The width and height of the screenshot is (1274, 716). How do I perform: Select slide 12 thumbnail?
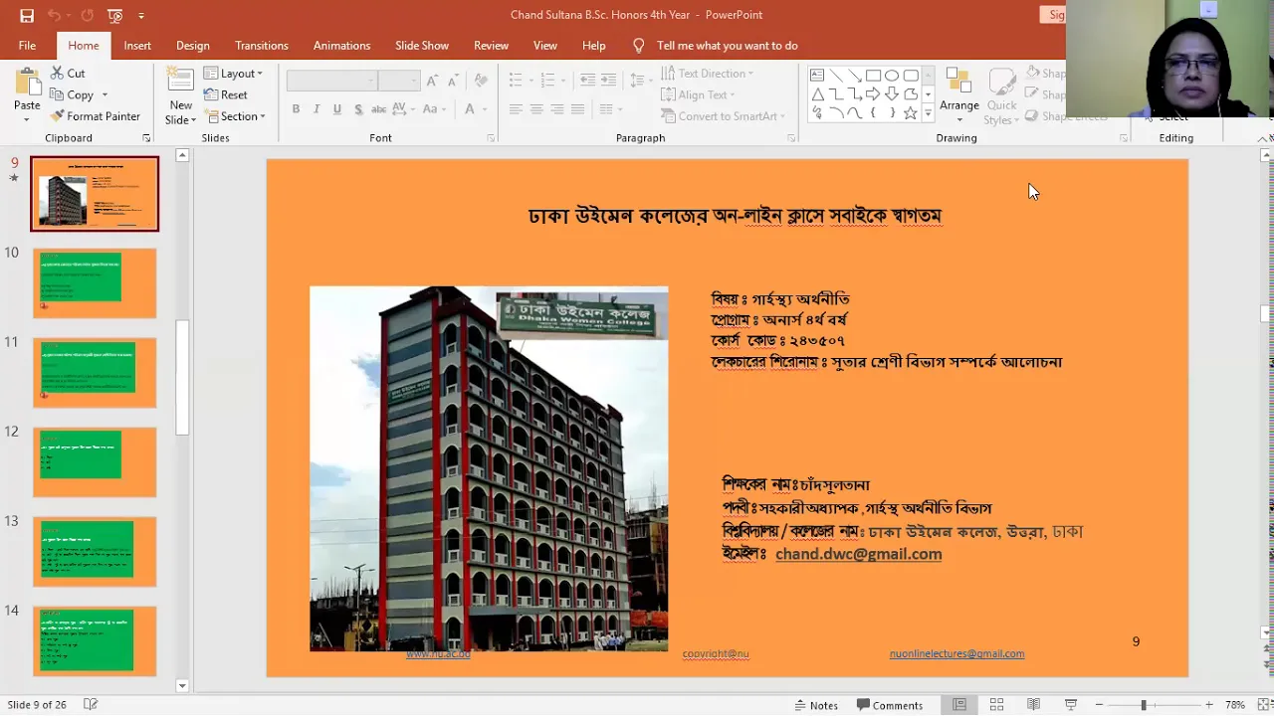[x=95, y=462]
